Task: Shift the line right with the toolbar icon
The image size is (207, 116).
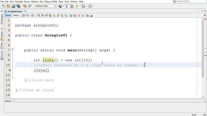Action: click(x=74, y=15)
